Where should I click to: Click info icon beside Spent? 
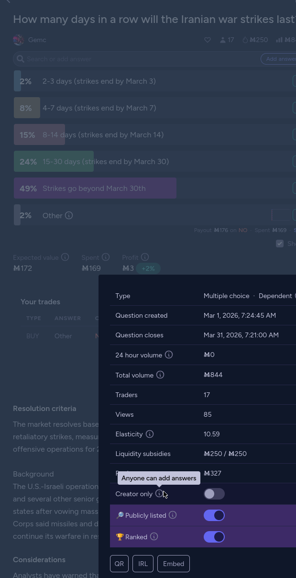[x=106, y=257]
